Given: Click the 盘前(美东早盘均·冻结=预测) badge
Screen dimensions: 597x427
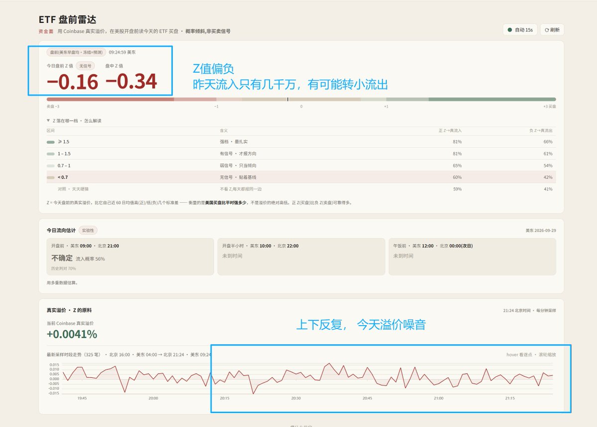Looking at the screenshot, I should [76, 52].
